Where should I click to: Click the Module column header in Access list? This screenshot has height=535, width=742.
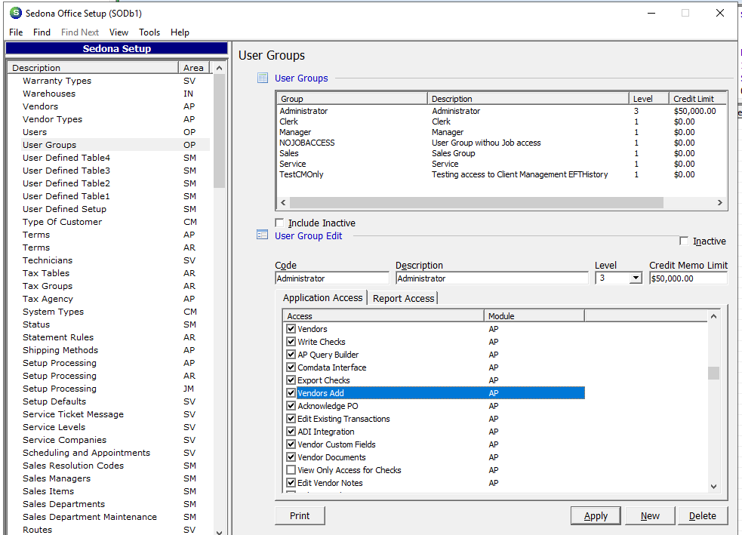[534, 315]
